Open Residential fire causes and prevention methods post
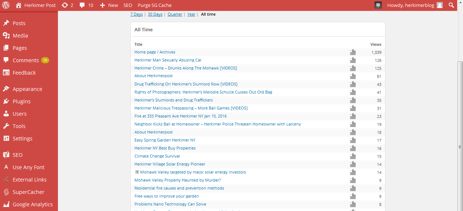 [x=179, y=188]
